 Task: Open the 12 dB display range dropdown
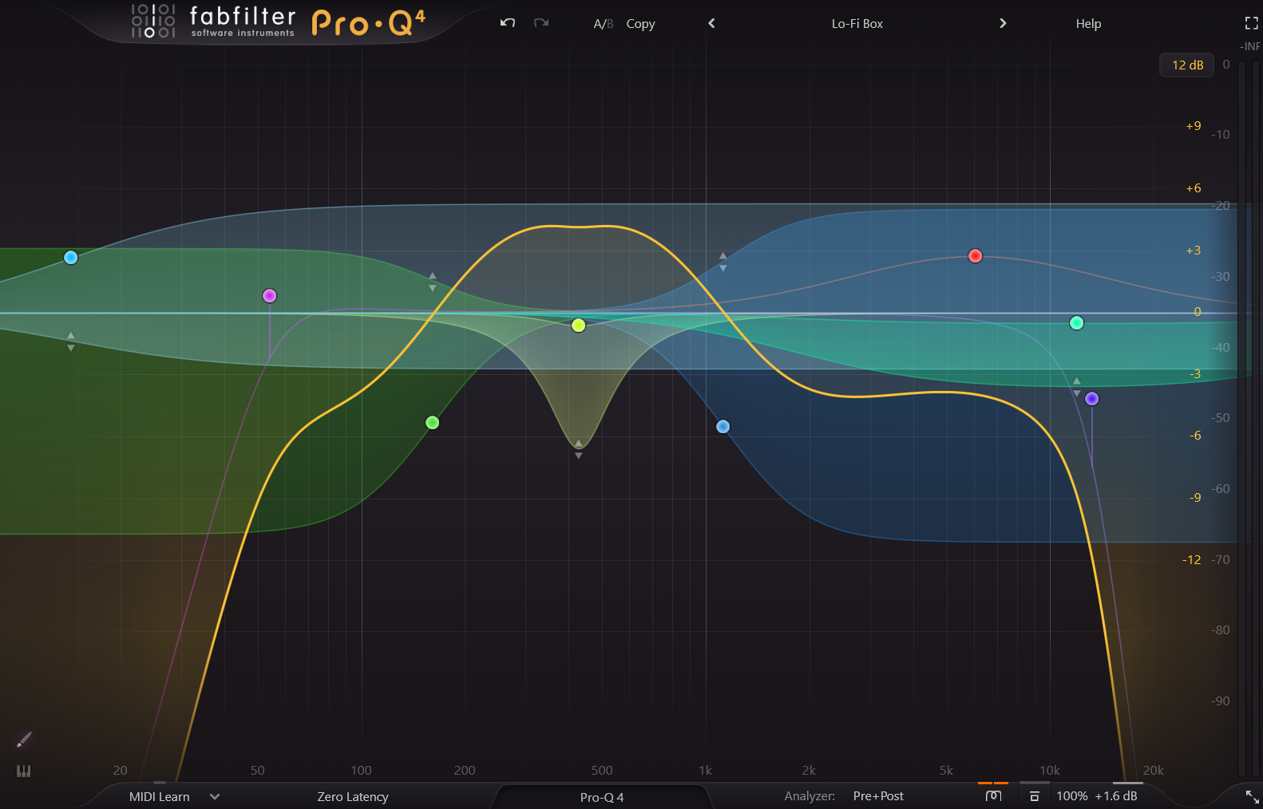(x=1187, y=65)
